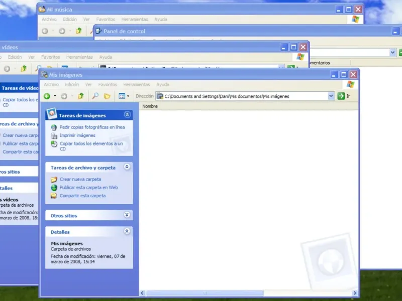Click Forward arrow in Mis imágenes toolbar
This screenshot has height=301, width=402.
pyautogui.click(x=64, y=96)
